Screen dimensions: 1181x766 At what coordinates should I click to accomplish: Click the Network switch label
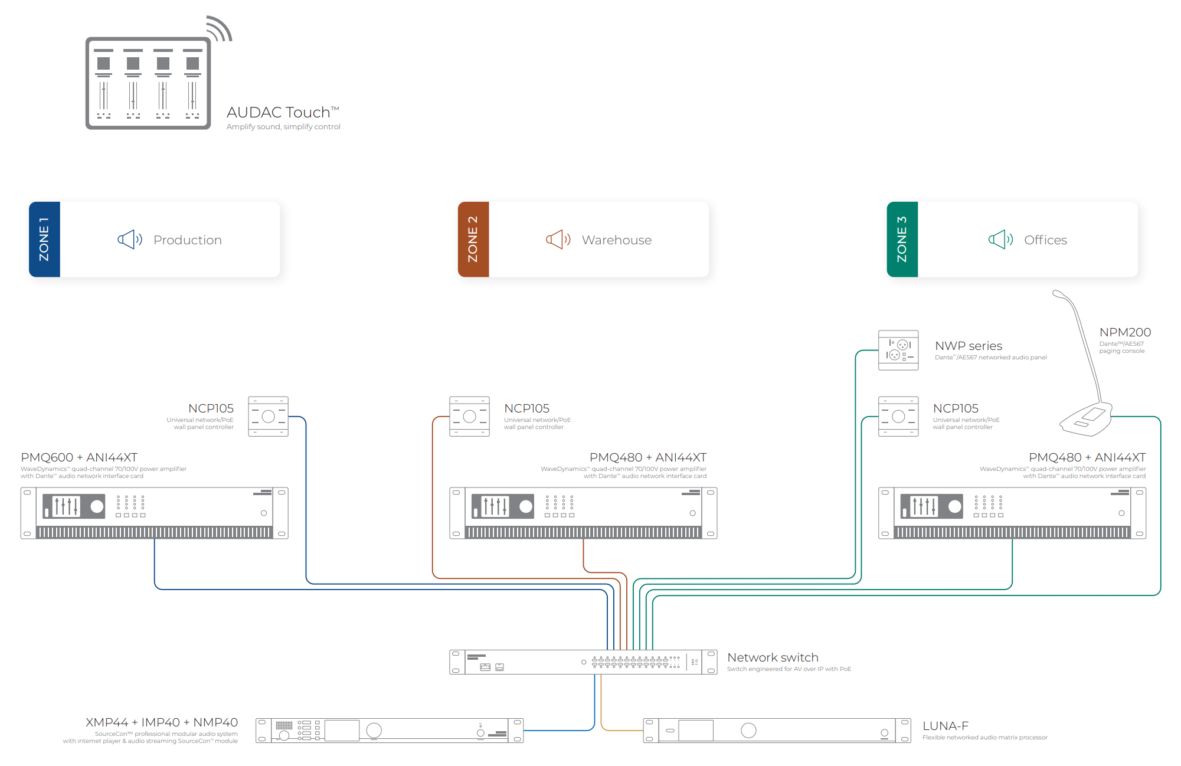coord(773,657)
